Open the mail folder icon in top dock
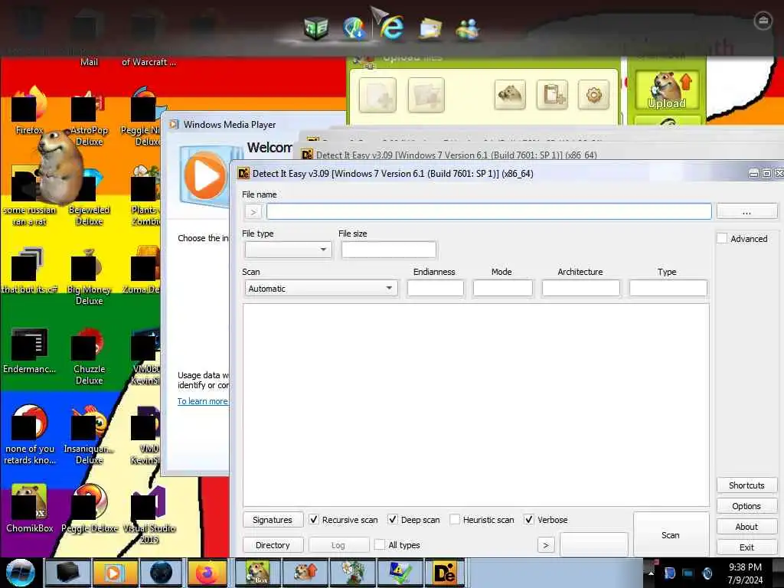Viewport: 784px width, 588px height. pos(430,28)
